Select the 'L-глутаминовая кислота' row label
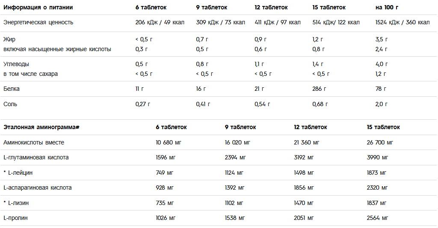 36,158
